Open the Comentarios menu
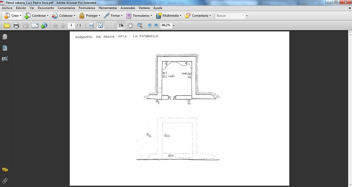Screen dimensions: 352x187 [66, 8]
